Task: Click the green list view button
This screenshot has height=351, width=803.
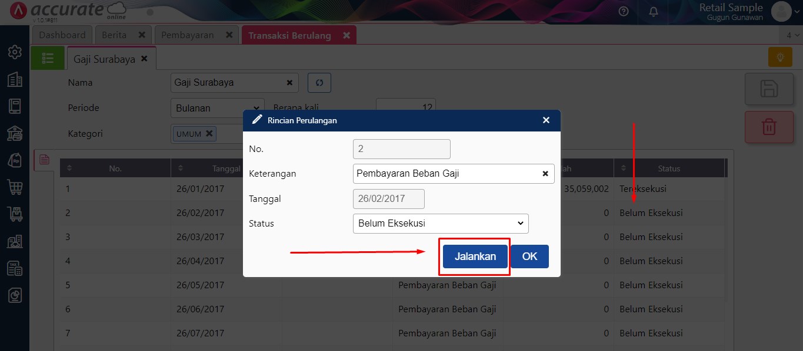Action: tap(48, 58)
